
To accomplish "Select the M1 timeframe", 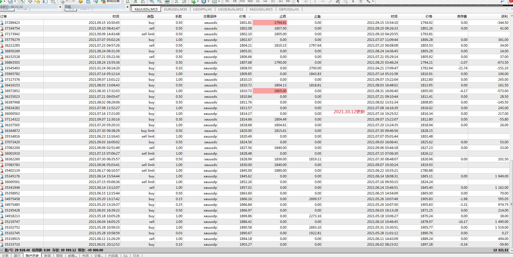I will tap(227, 1).
